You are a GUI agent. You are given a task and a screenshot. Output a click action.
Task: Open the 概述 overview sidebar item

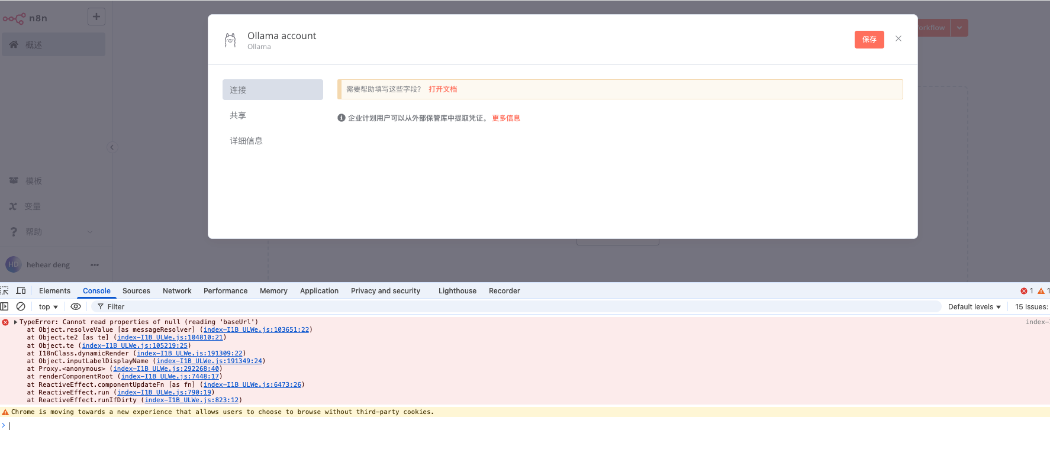(54, 45)
